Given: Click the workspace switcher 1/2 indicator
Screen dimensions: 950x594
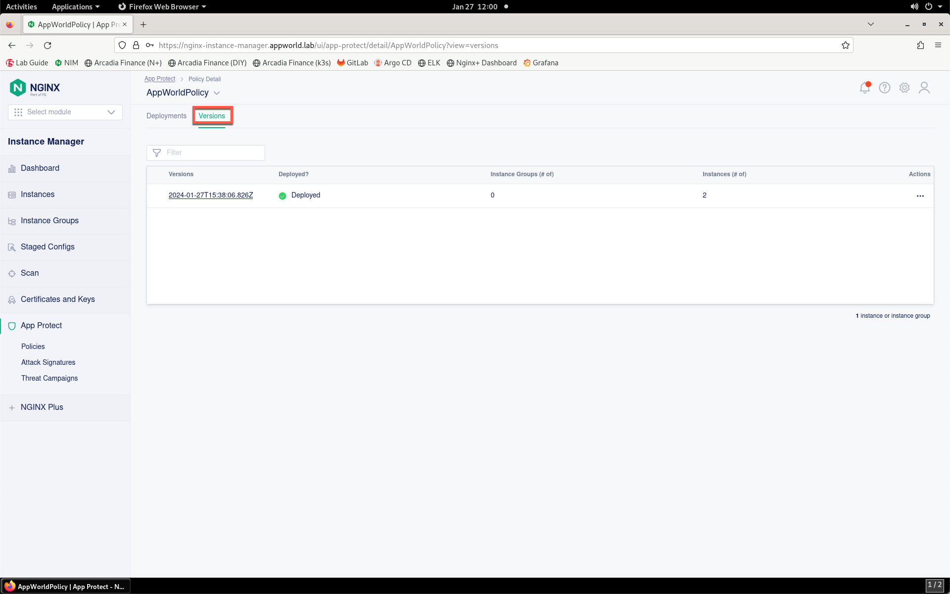Looking at the screenshot, I should point(934,585).
